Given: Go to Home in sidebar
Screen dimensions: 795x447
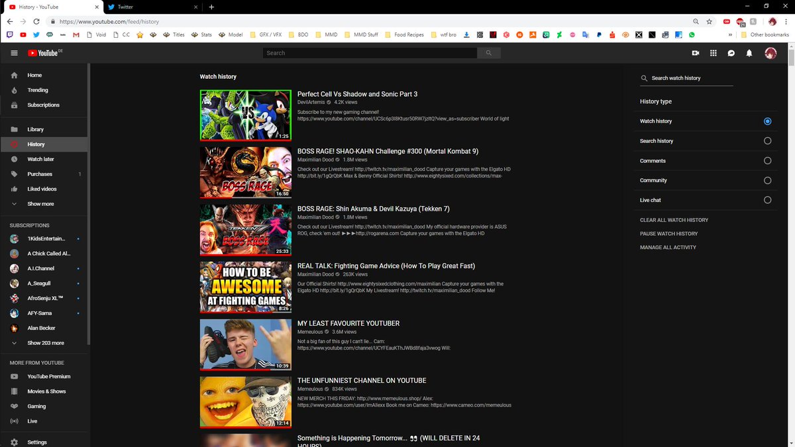Looking at the screenshot, I should point(44,75).
